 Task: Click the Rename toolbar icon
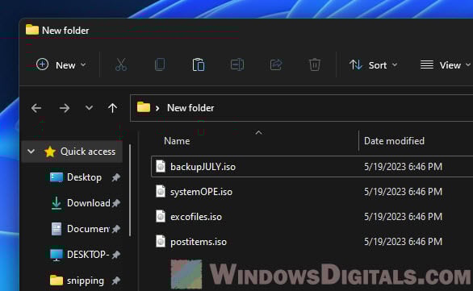237,64
